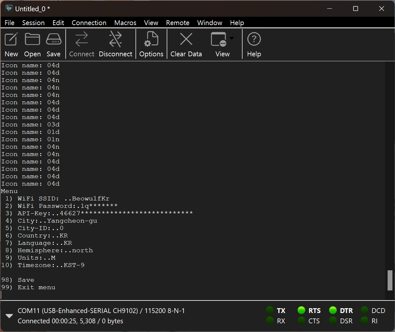Click the Open folder icon
The image size is (395, 332).
32,39
